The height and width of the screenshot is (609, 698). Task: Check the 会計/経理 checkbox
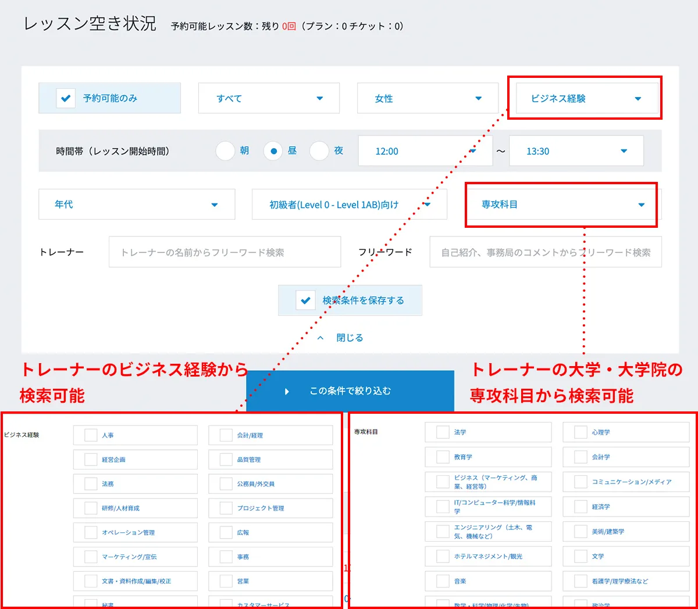click(x=226, y=435)
